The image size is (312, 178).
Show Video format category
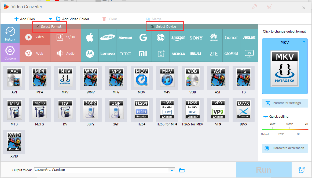click(35, 37)
